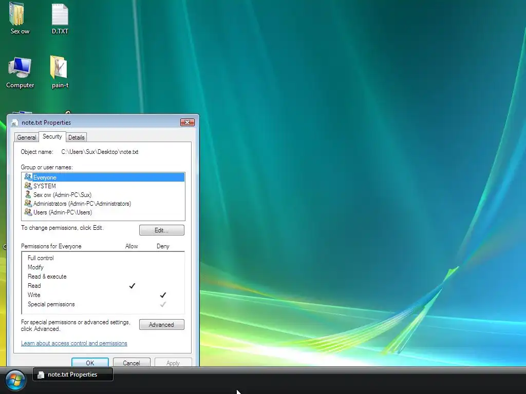Screen dimensions: 526x394
Task: Click the Everyone group icon in list
Action: 28,177
